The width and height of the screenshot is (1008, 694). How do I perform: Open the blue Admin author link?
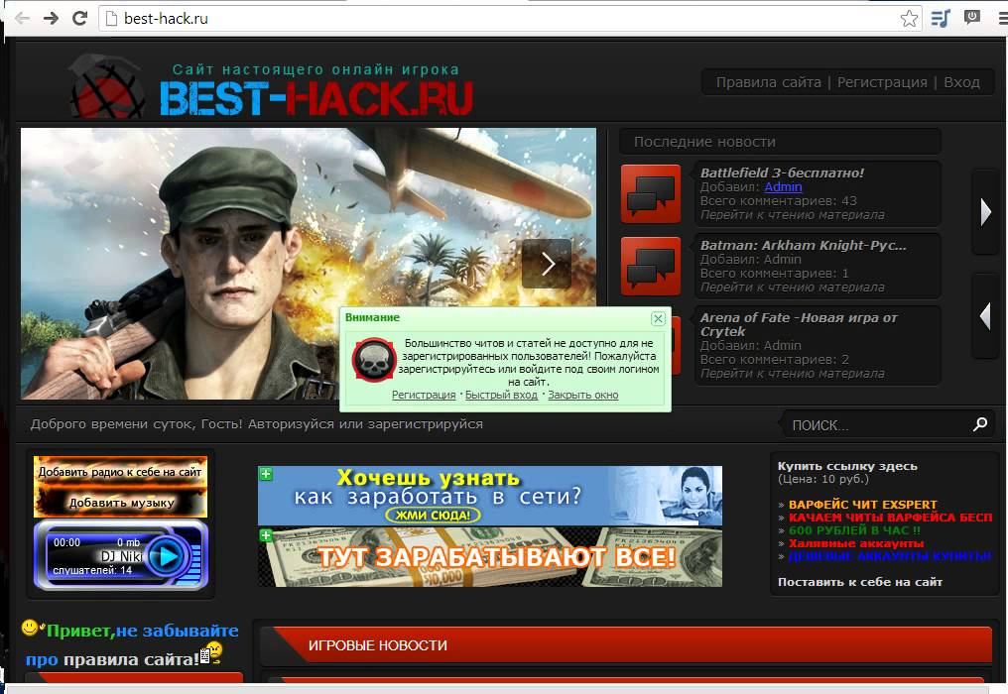[783, 187]
